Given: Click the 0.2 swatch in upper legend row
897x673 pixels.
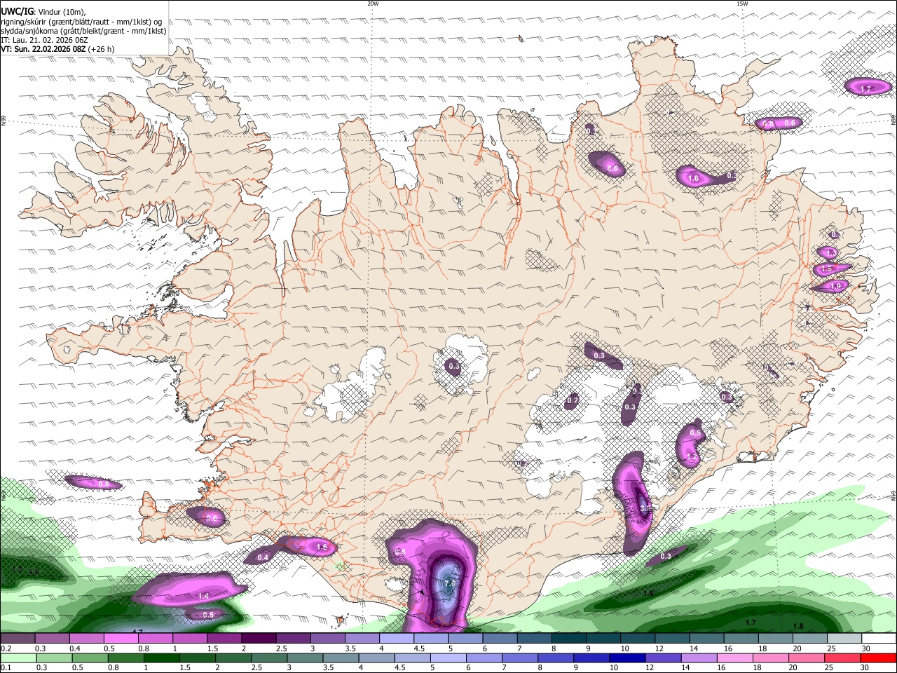Looking at the screenshot, I should (18, 639).
